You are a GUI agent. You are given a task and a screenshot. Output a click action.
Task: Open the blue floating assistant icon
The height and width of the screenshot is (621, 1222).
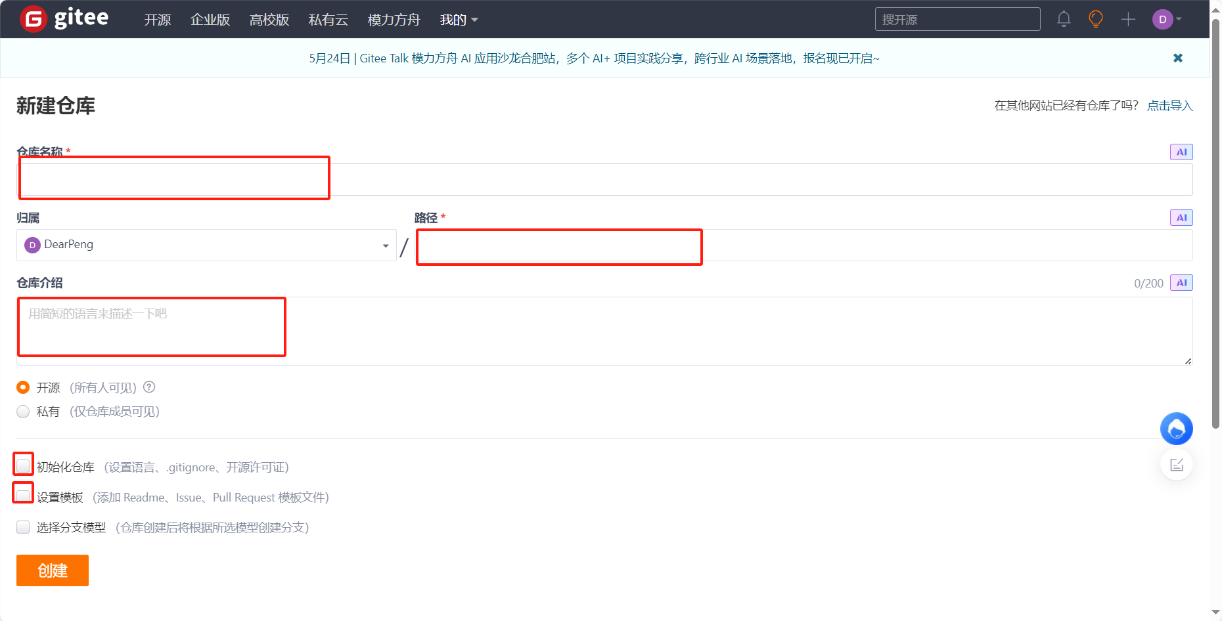point(1177,429)
